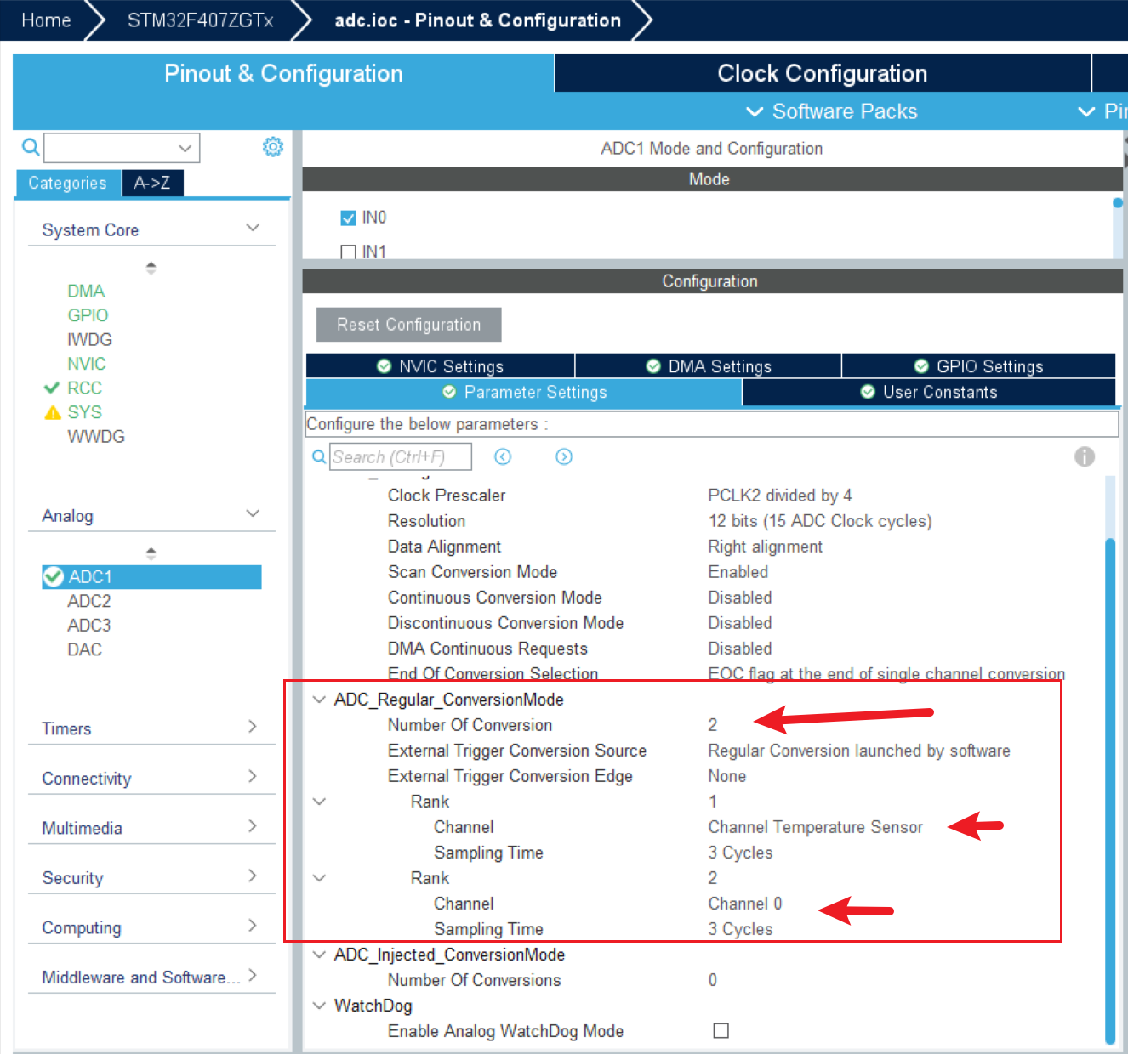The height and width of the screenshot is (1054, 1128).
Task: Click 'Regular Conversion launched by software' value
Action: point(859,751)
